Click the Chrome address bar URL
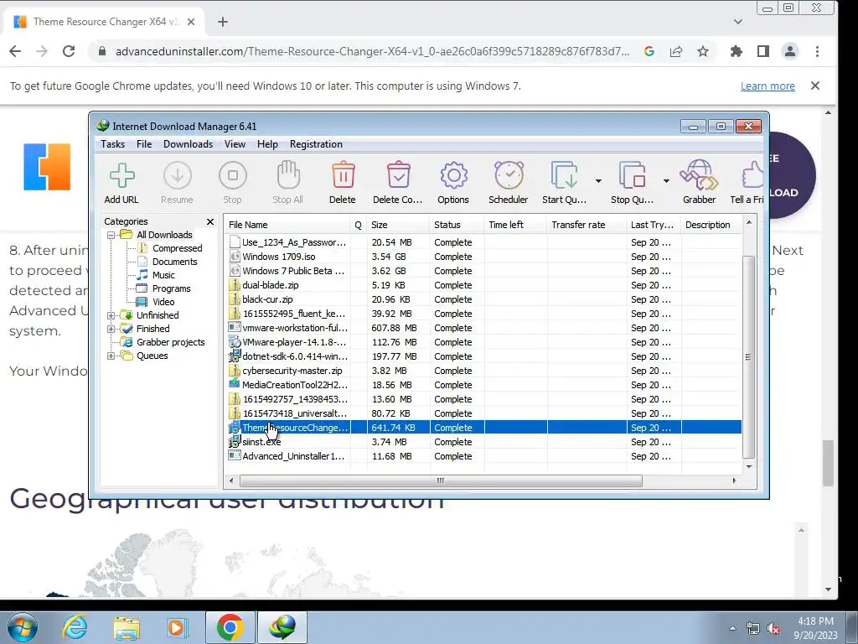The width and height of the screenshot is (858, 644). (x=372, y=51)
